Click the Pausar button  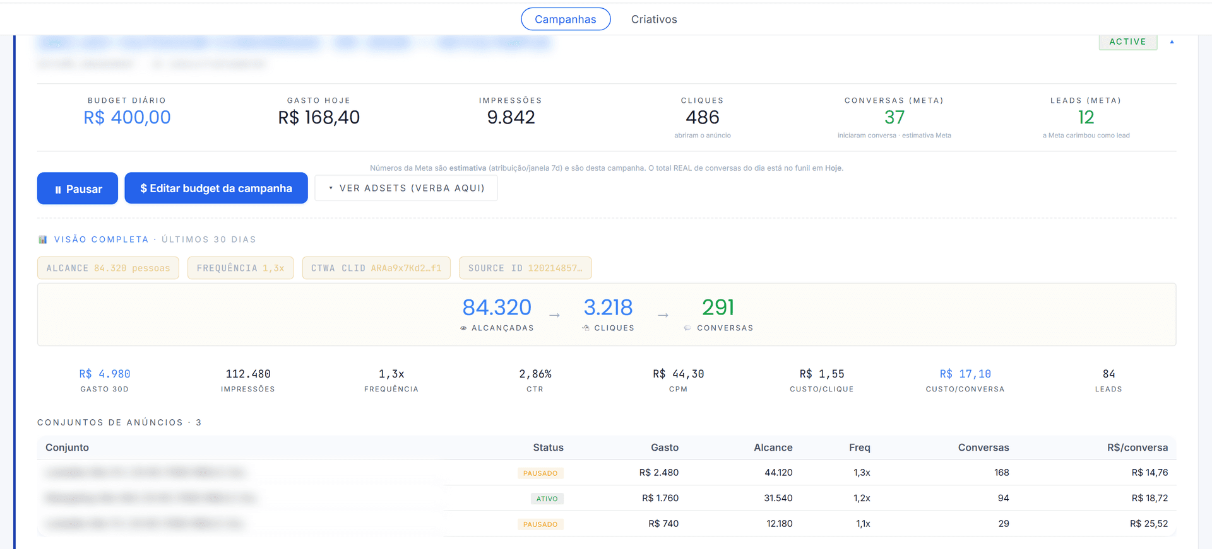tap(78, 188)
